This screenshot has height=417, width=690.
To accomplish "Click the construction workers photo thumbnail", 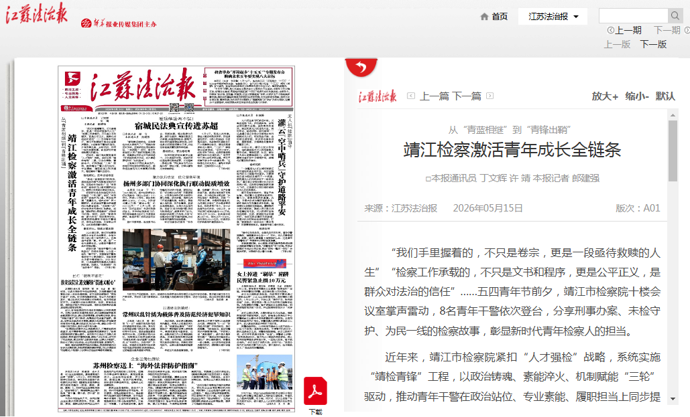I will coord(264,373).
